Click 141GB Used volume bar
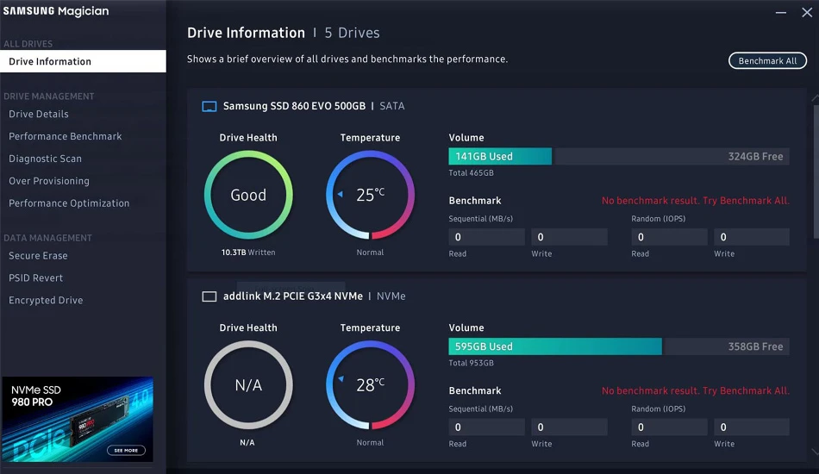 [x=500, y=157]
